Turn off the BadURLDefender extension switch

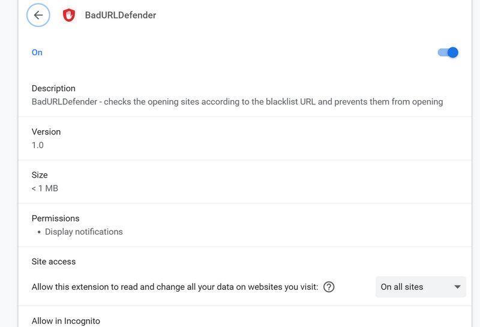tap(448, 52)
